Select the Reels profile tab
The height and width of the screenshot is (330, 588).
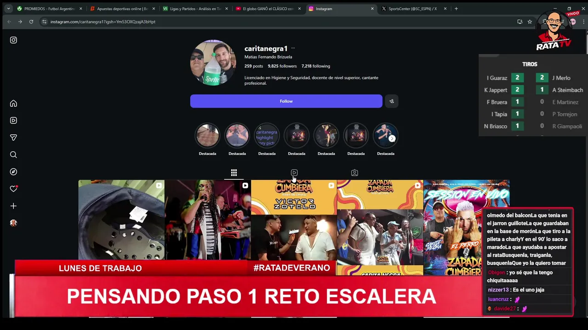(x=294, y=173)
